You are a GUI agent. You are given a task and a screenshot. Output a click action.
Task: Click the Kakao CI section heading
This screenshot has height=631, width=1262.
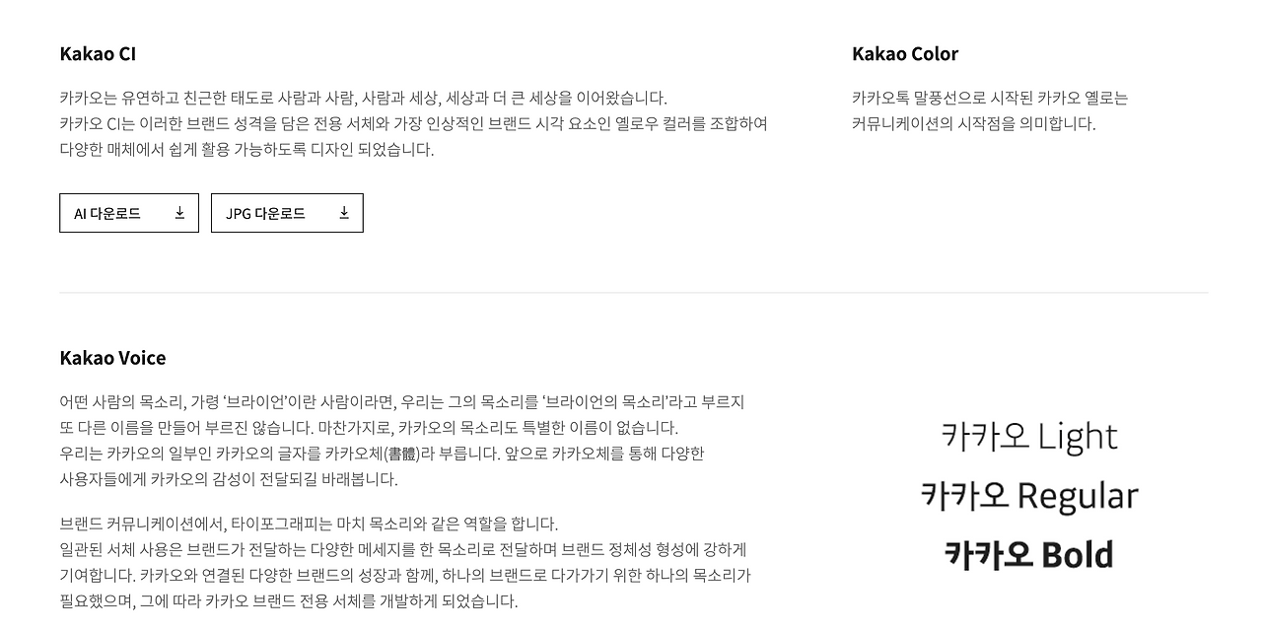(97, 53)
